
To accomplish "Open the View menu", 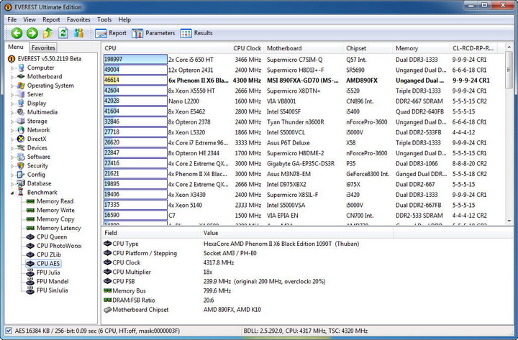I will (x=29, y=20).
